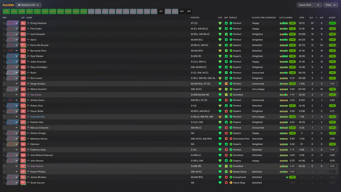Sort players by the GLS column
The image size is (341, 192).
(311, 18)
